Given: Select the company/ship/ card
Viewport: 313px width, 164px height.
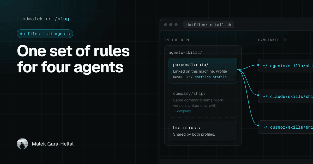Looking at the screenshot, I should tap(203, 102).
